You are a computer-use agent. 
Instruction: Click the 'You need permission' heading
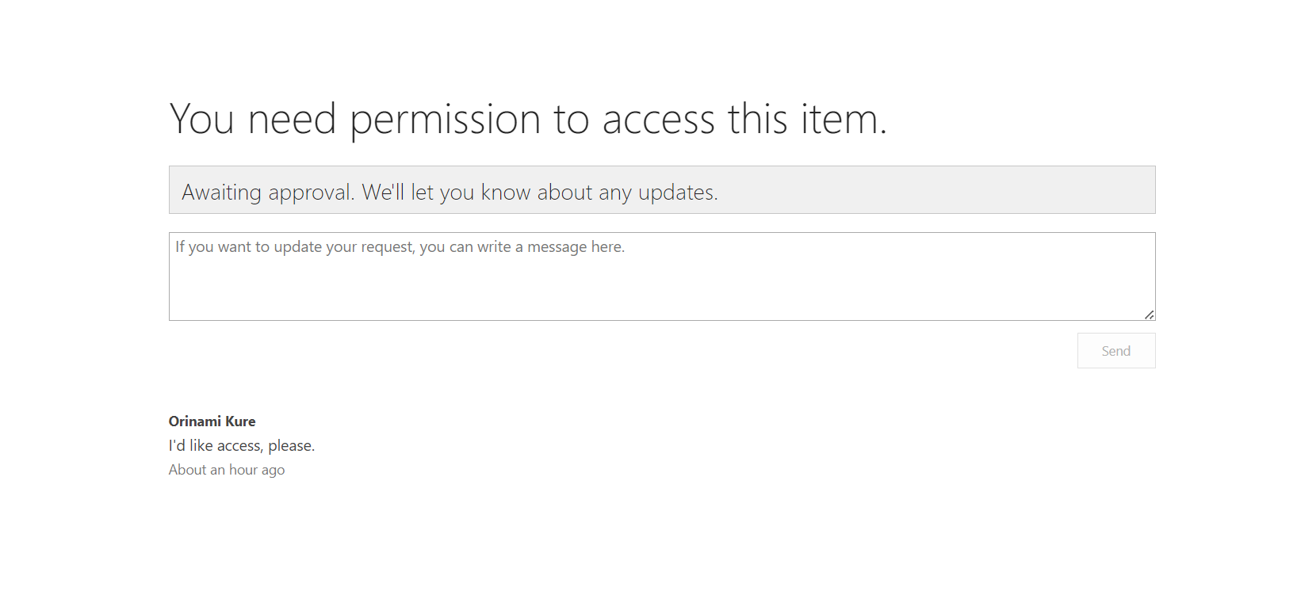[528, 120]
